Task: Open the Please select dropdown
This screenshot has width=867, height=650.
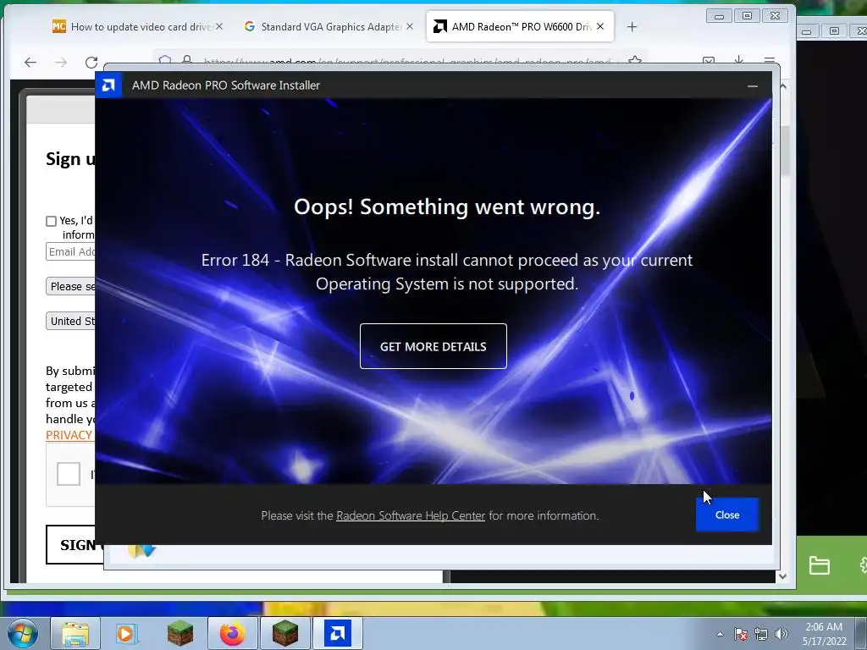Action: pyautogui.click(x=71, y=286)
